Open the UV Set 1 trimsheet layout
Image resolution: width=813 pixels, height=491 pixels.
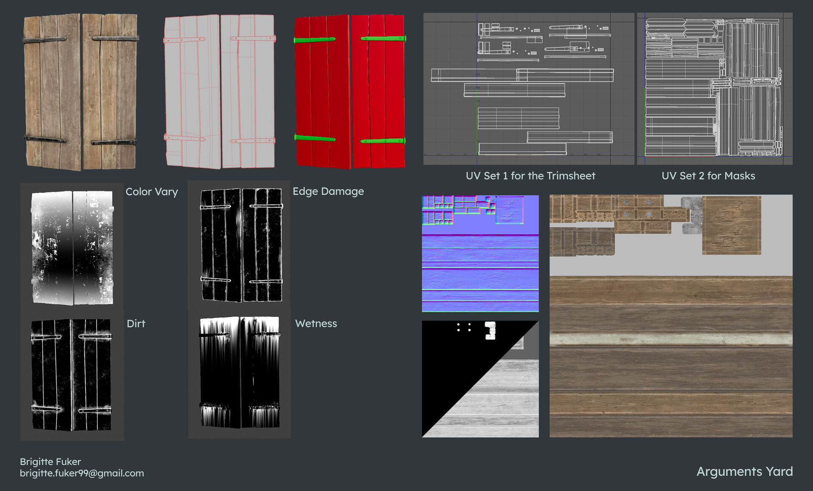point(528,89)
